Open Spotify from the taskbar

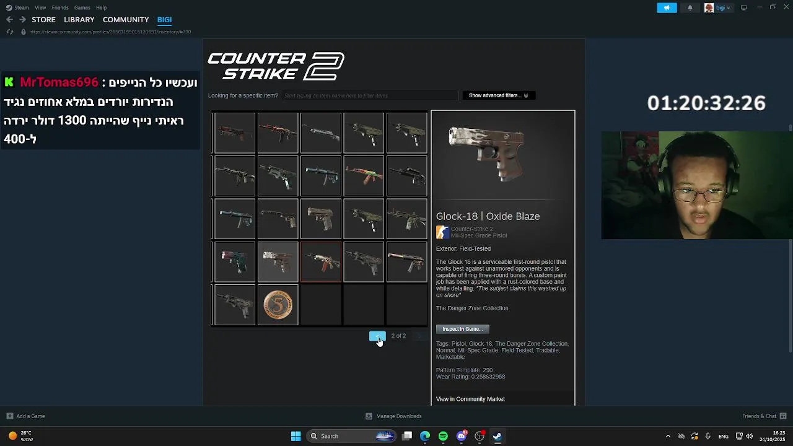(x=443, y=436)
